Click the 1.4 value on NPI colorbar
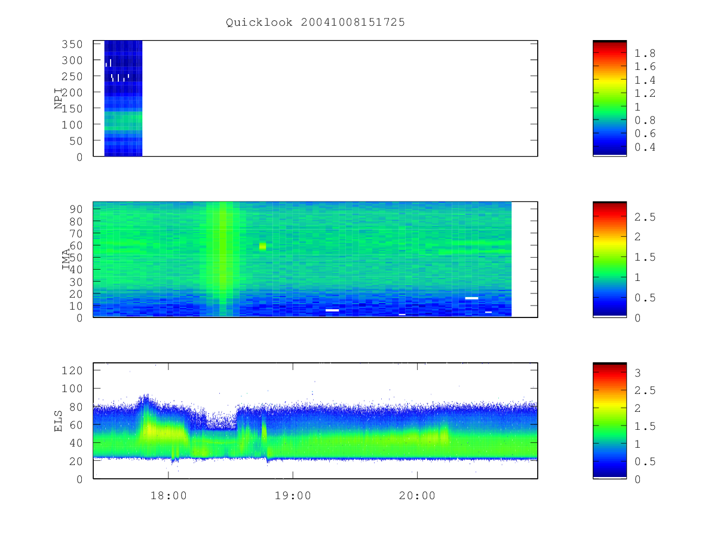Screen dimensions: 717x538 click(x=645, y=80)
